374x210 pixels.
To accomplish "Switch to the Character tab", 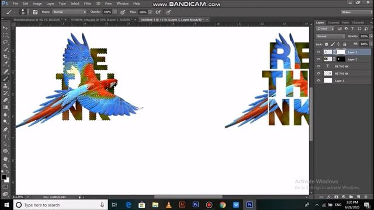I will [x=358, y=23].
